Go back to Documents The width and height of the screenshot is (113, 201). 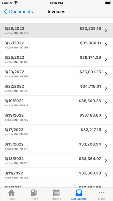click(18, 12)
